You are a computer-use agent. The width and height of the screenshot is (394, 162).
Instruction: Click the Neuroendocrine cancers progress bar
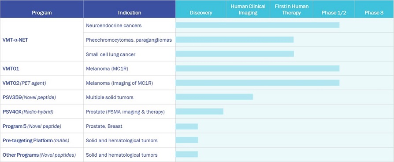pyautogui.click(x=257, y=25)
